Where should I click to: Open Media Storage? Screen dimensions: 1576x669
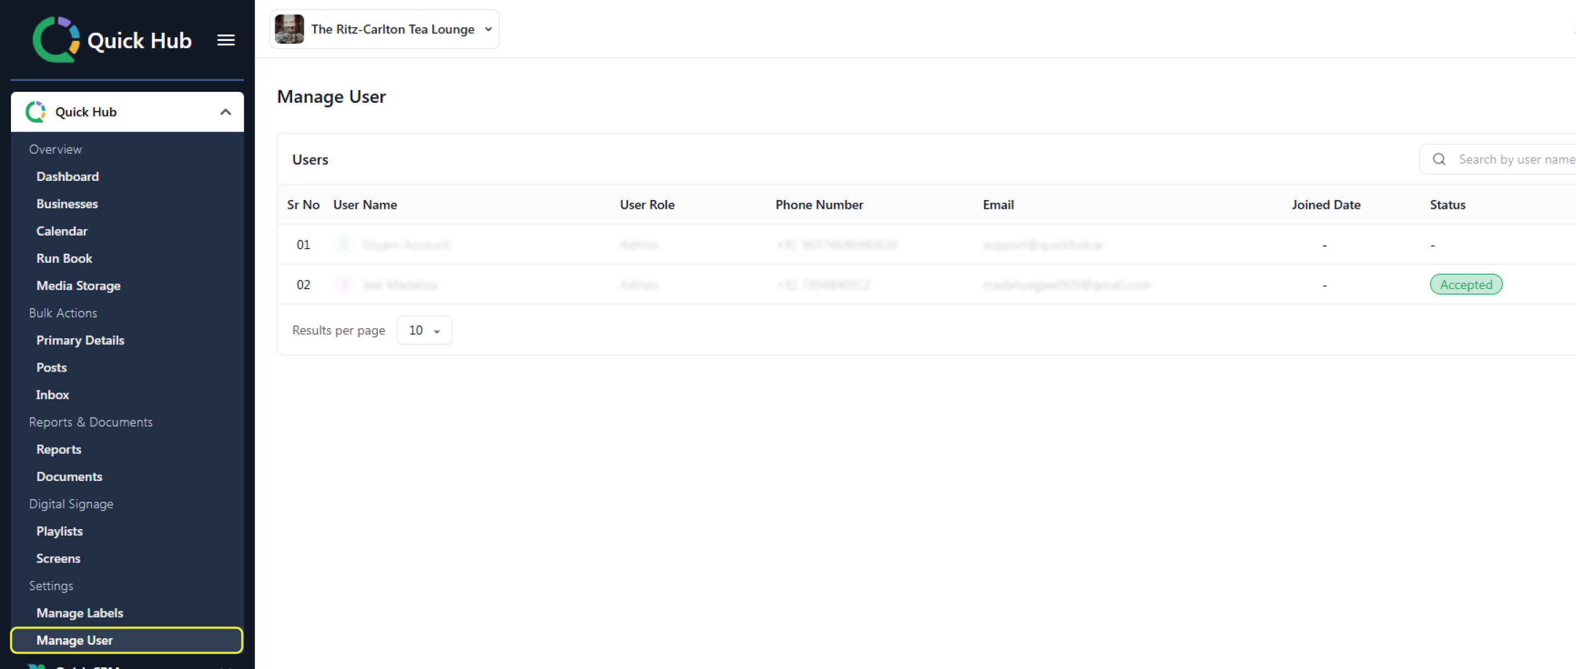coord(78,285)
